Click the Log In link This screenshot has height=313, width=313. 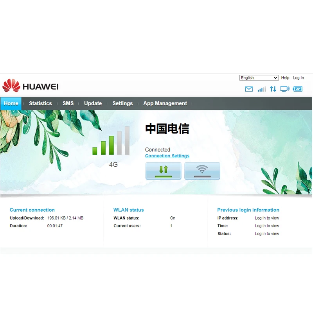pyautogui.click(x=299, y=78)
